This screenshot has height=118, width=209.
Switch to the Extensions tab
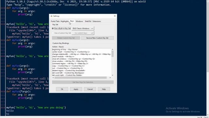coord(97,21)
